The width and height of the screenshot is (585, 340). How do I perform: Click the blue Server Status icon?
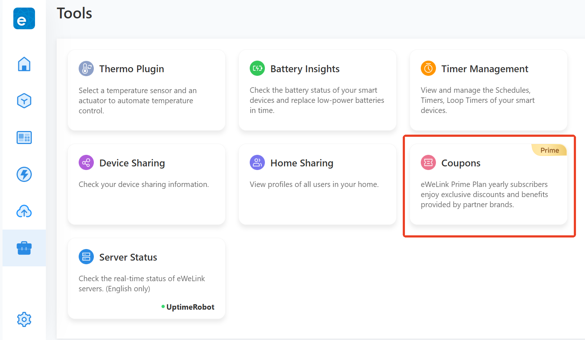coord(86,257)
